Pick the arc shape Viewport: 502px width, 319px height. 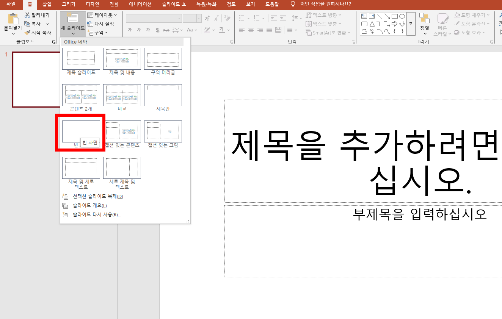pyautogui.click(x=379, y=31)
